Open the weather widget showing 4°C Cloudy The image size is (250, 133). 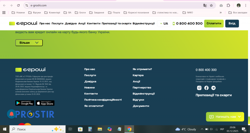tap(186, 129)
